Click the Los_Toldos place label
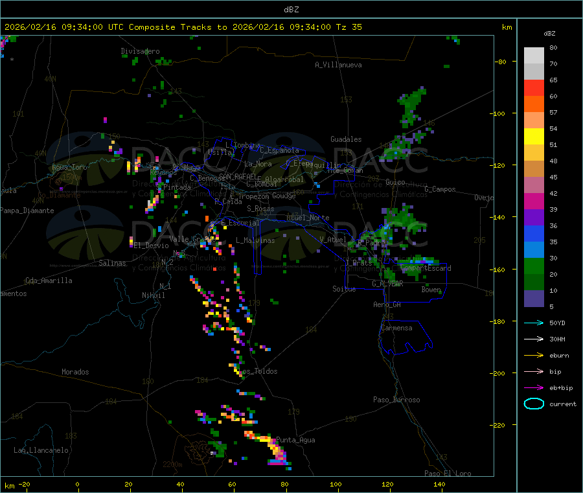Screen dimensions: 583x493 tap(258, 371)
